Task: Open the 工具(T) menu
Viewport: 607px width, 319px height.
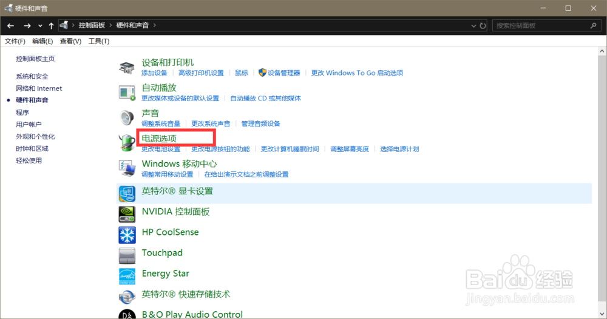Action: click(x=99, y=41)
